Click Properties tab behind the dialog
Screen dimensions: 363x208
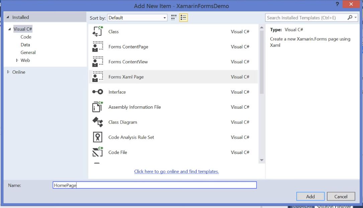tap(302, 207)
